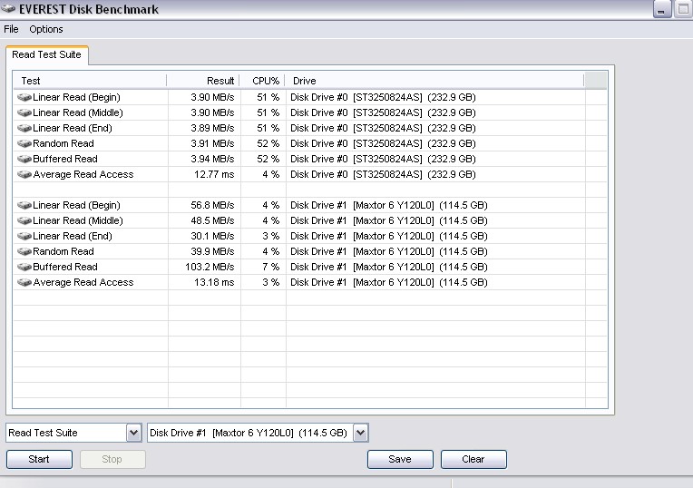Click Maxtor drive text in Buffered Read row
Screen dimensions: 693x488
(389, 268)
